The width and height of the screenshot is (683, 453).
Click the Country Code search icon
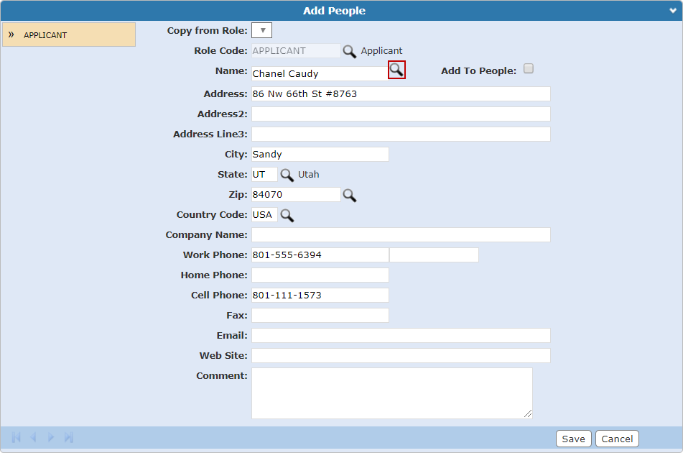click(x=287, y=215)
